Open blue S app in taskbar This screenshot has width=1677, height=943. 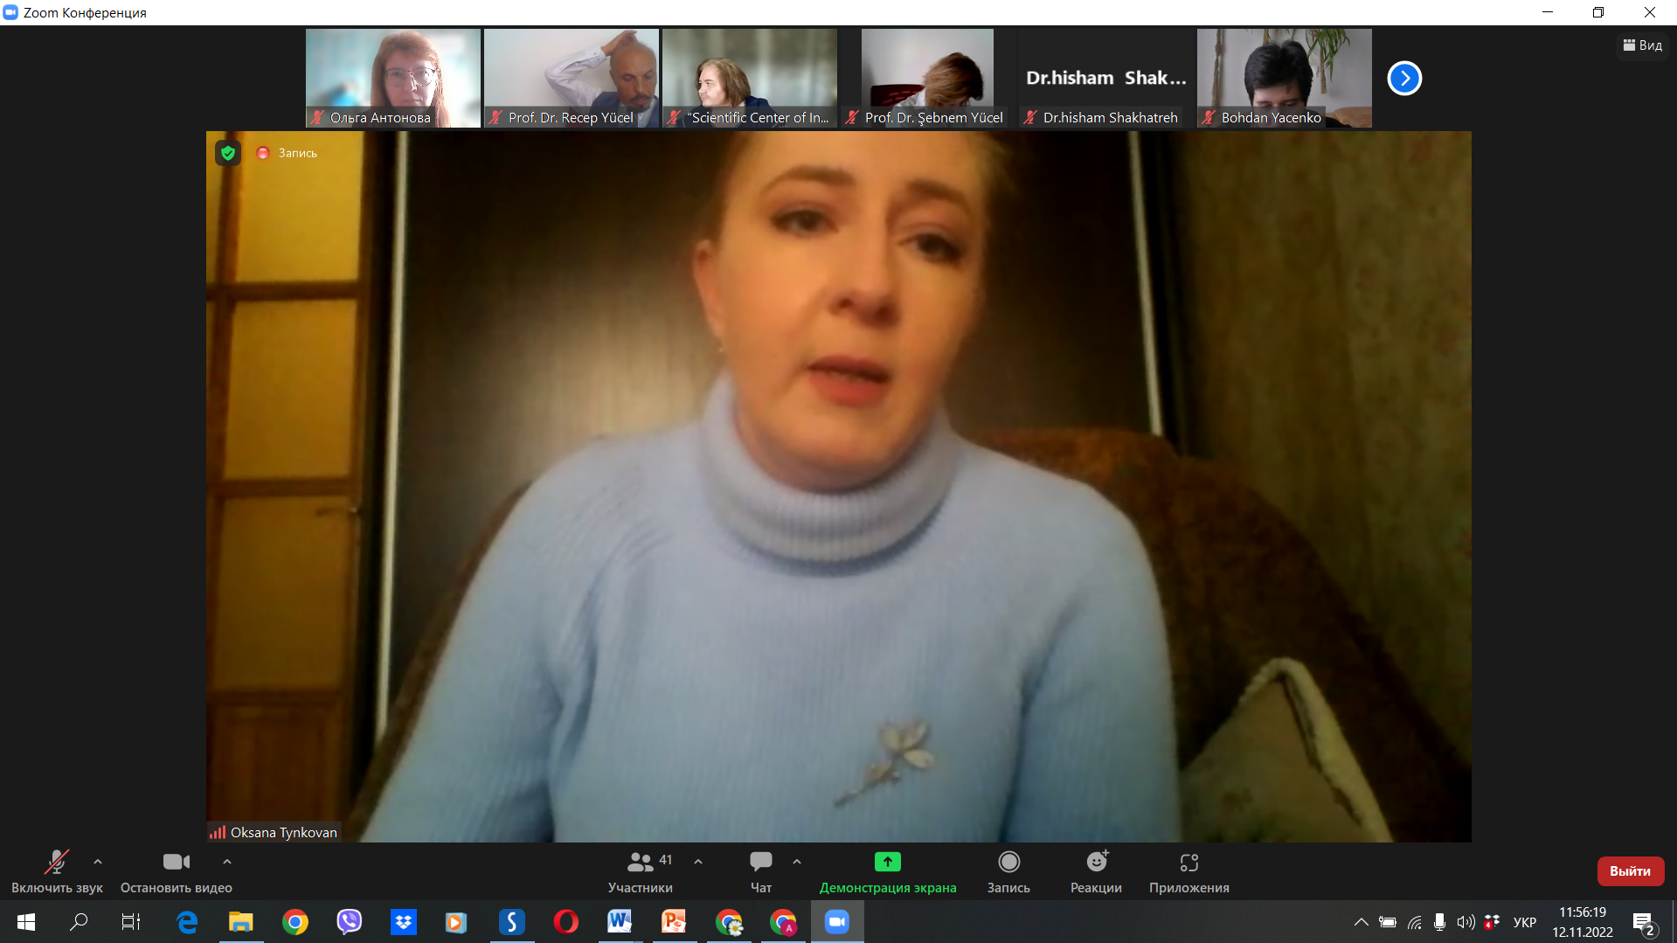512,922
